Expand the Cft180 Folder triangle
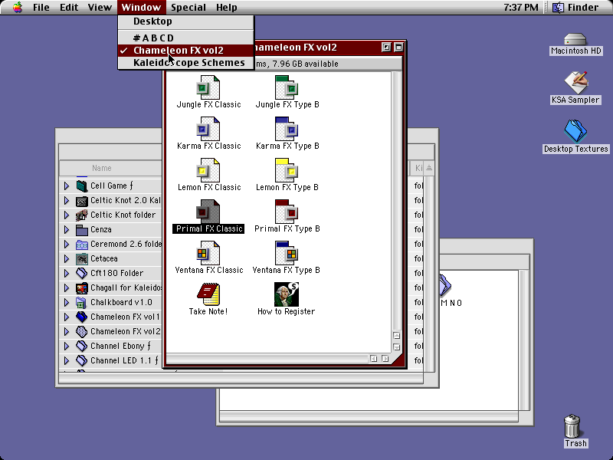This screenshot has width=613, height=460. pos(67,274)
